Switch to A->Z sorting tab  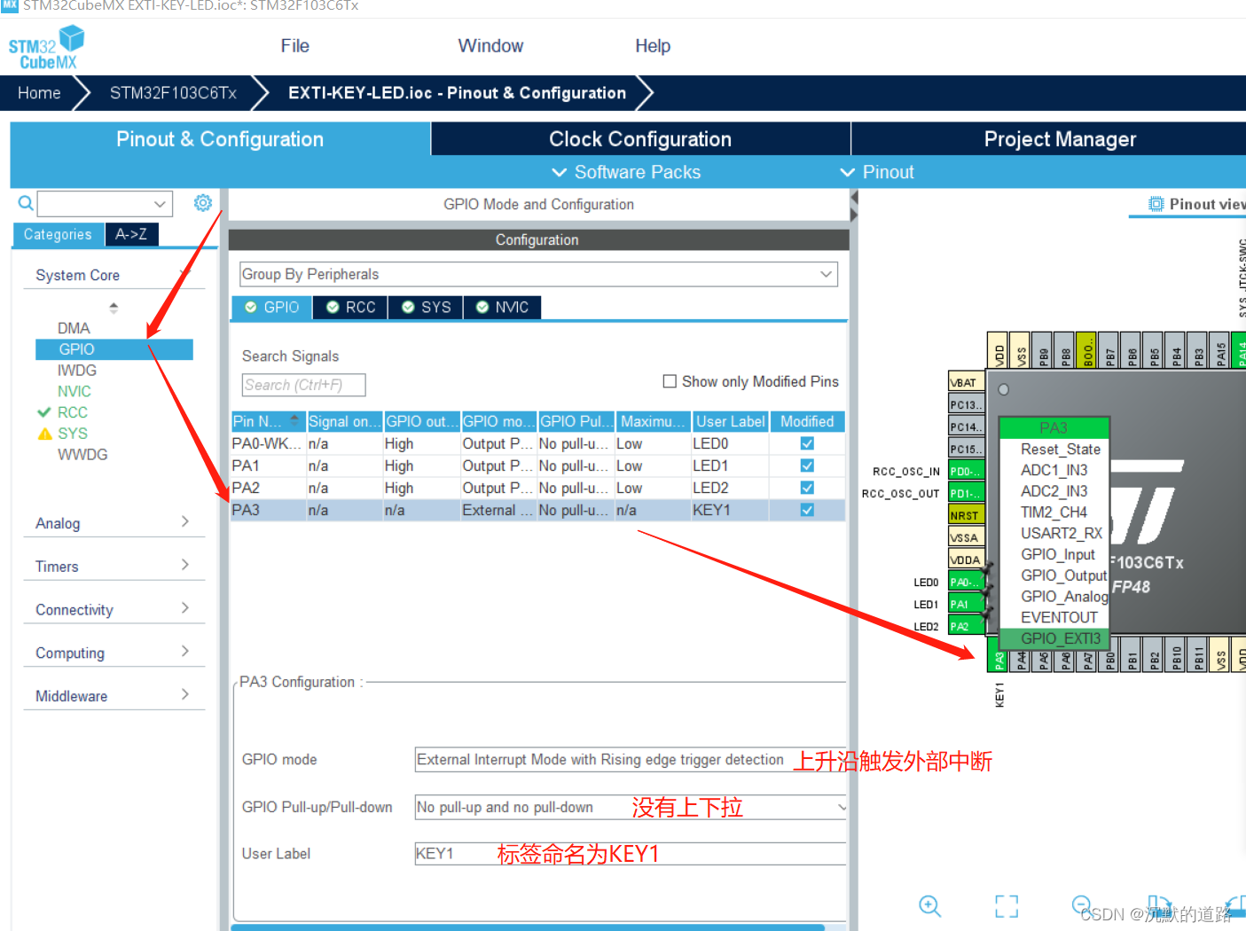click(x=131, y=234)
